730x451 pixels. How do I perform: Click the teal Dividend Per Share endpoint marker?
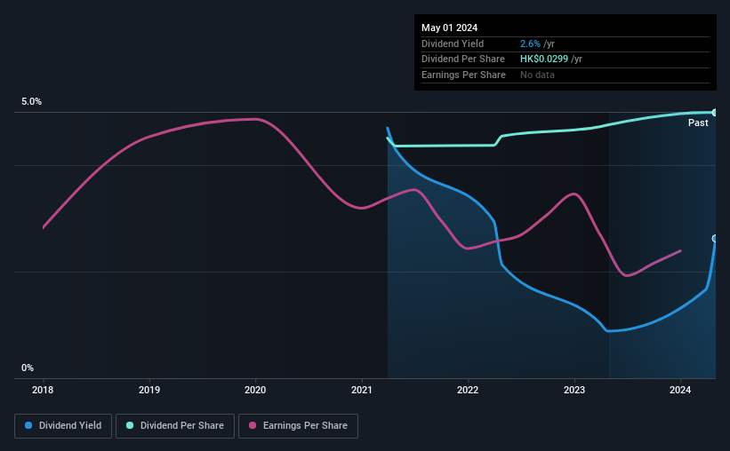coord(715,113)
